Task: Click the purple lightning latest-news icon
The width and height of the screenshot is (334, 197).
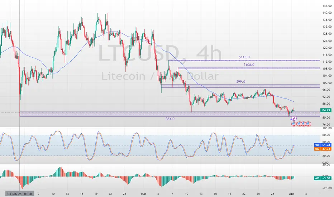Action: [x=294, y=119]
